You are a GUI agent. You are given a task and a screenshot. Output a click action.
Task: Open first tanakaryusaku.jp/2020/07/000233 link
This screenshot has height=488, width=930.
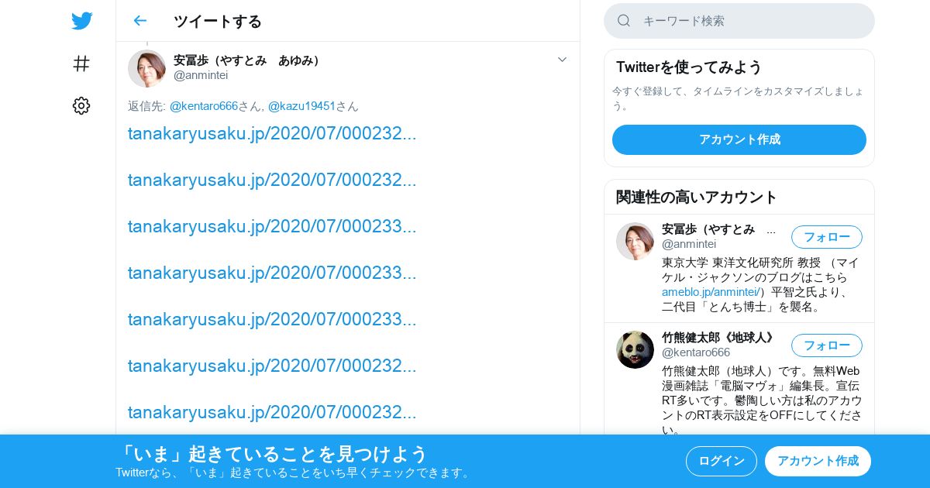tap(272, 226)
